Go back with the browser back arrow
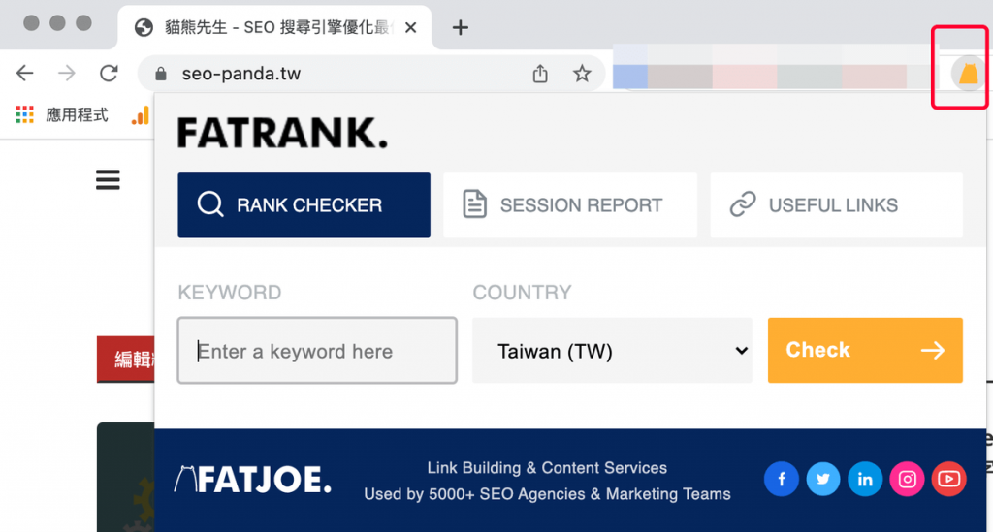Image resolution: width=993 pixels, height=532 pixels. (24, 74)
